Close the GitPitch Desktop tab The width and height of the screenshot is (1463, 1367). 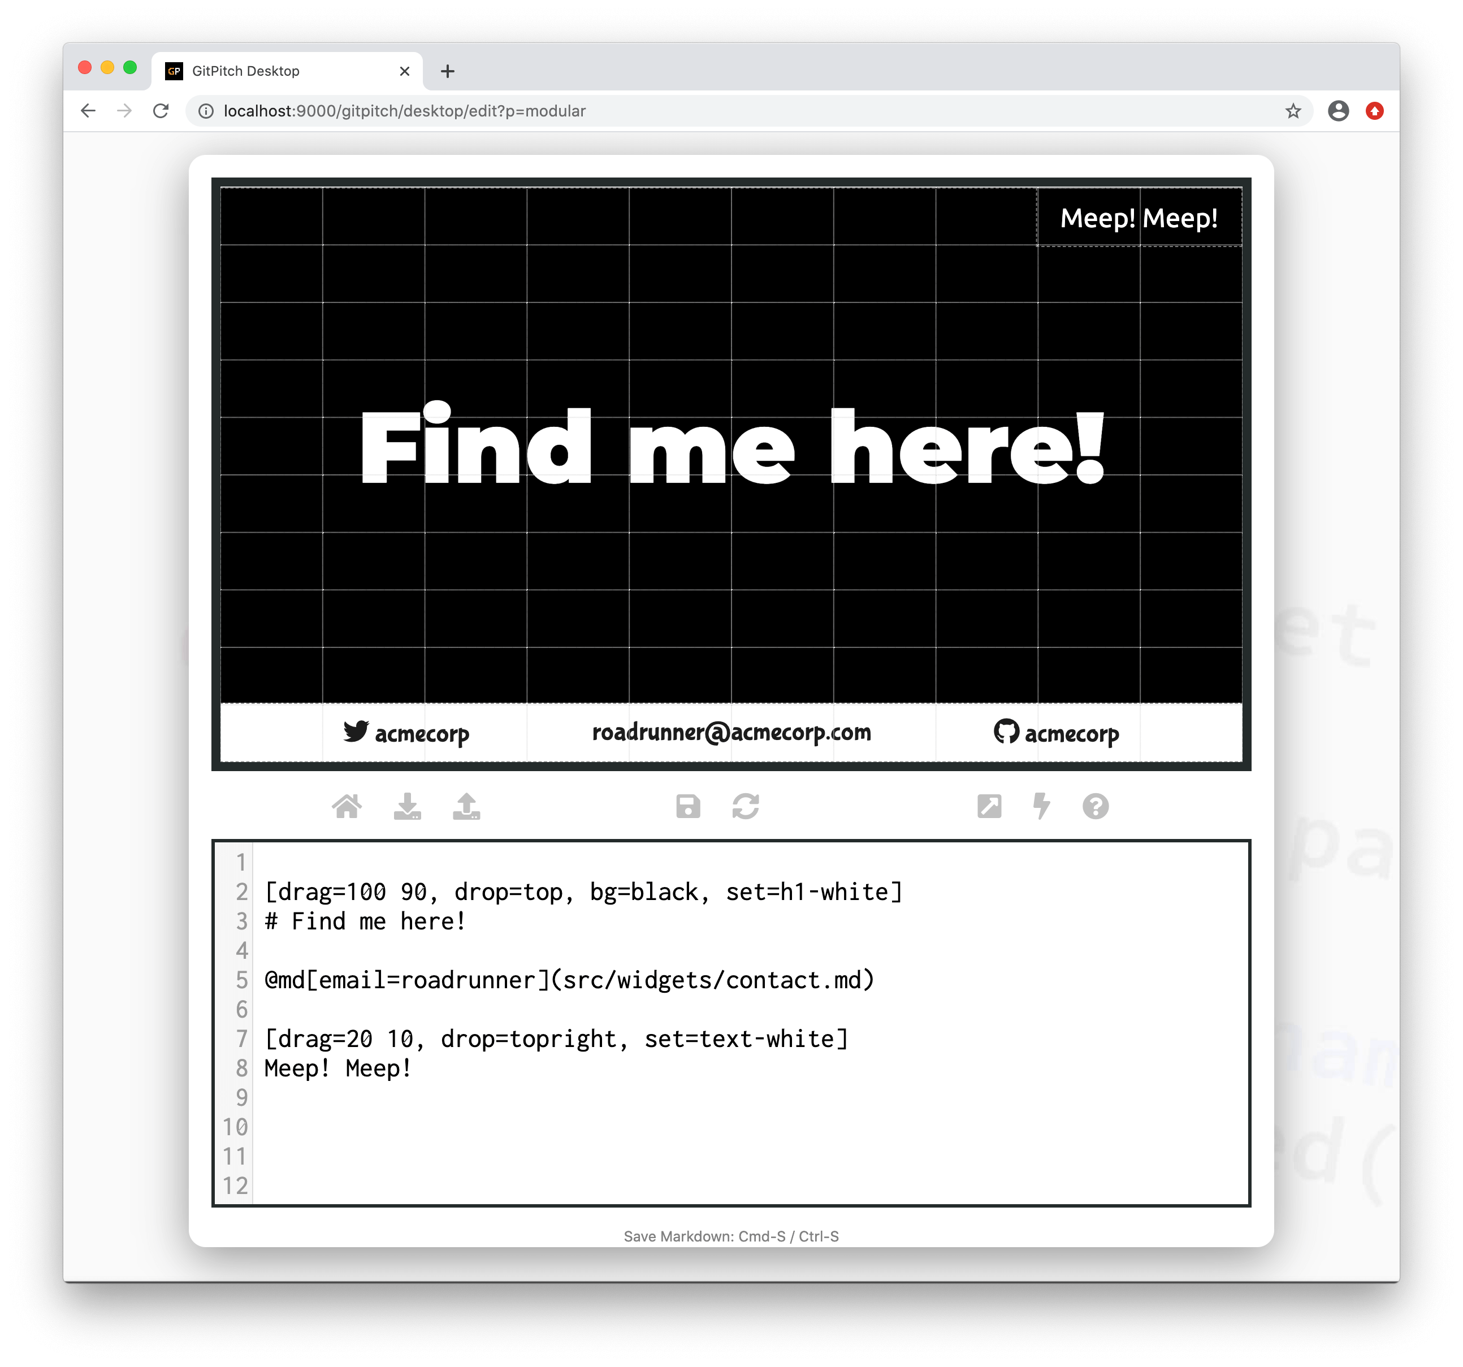click(404, 71)
